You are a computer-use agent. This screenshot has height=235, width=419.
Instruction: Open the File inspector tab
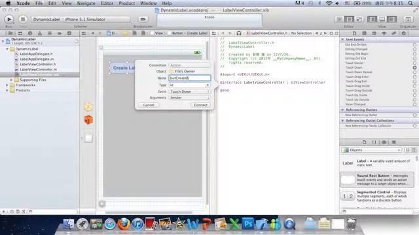point(354,33)
